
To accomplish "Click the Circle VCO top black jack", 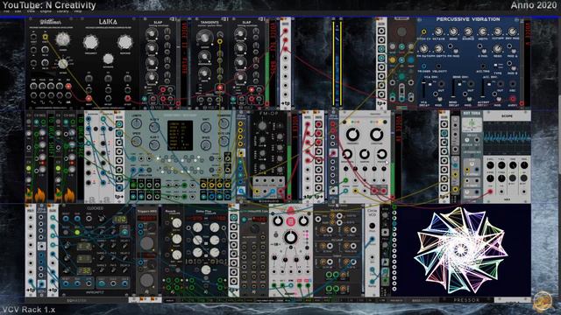I will 372,226.
